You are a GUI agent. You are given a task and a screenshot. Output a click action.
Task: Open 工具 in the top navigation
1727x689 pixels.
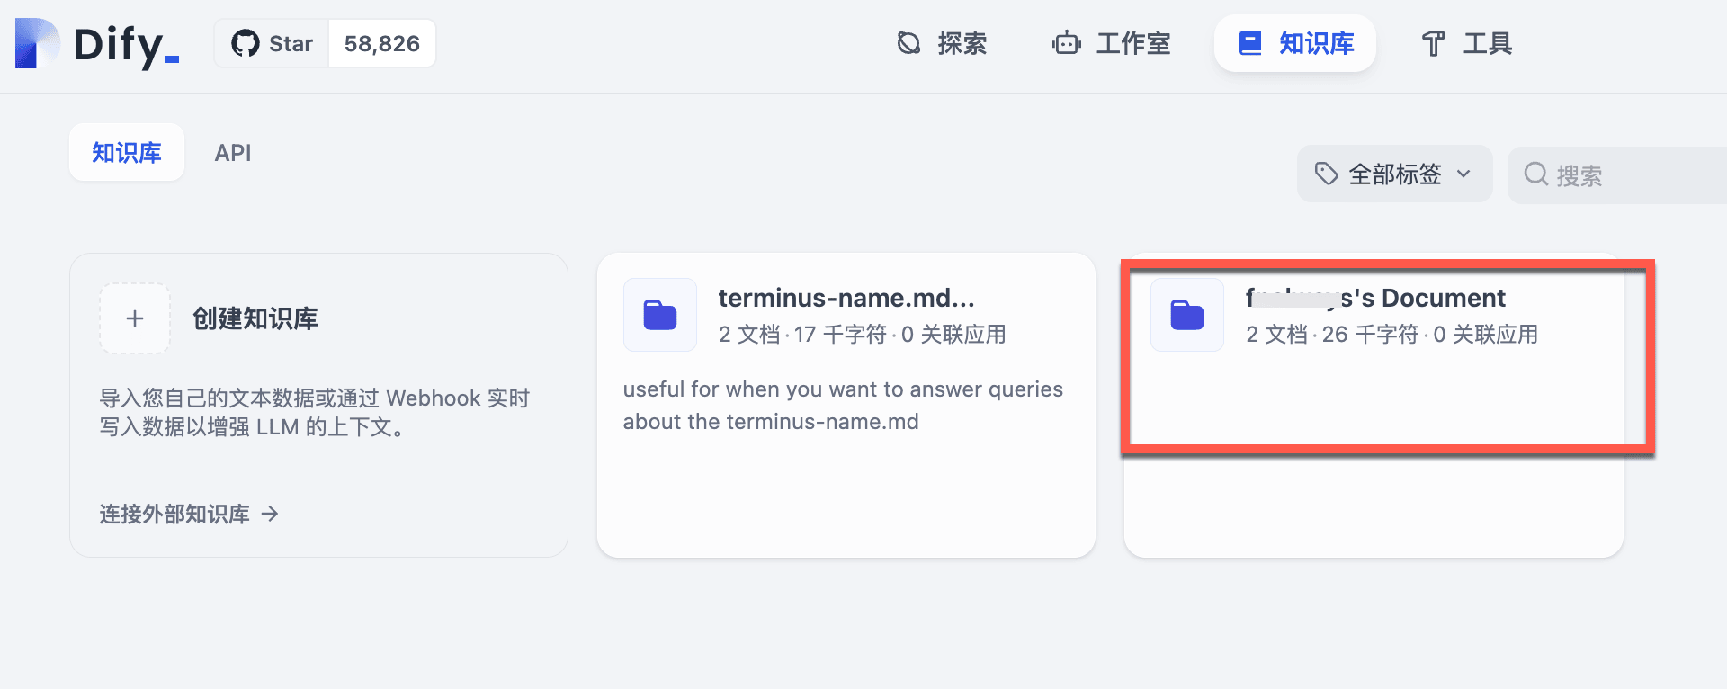(x=1466, y=43)
